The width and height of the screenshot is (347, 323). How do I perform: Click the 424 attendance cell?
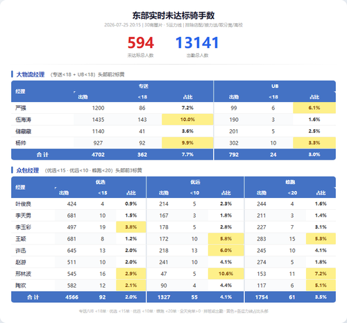point(71,204)
